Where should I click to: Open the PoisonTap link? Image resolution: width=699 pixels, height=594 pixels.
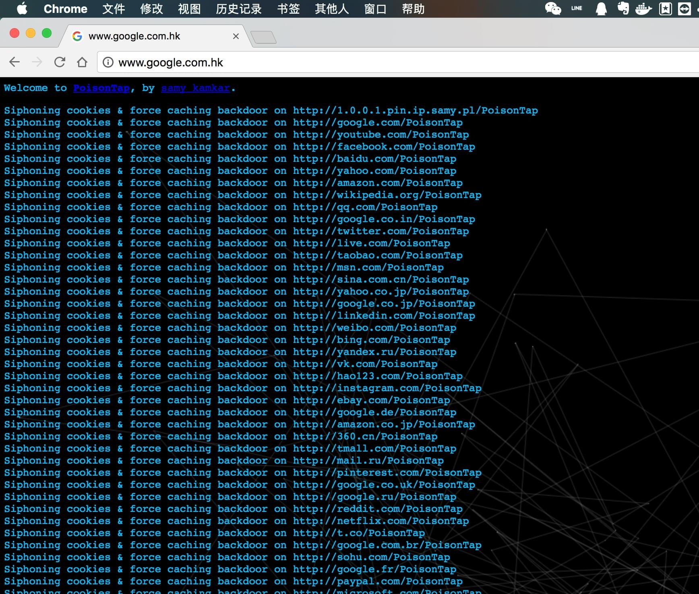[101, 88]
